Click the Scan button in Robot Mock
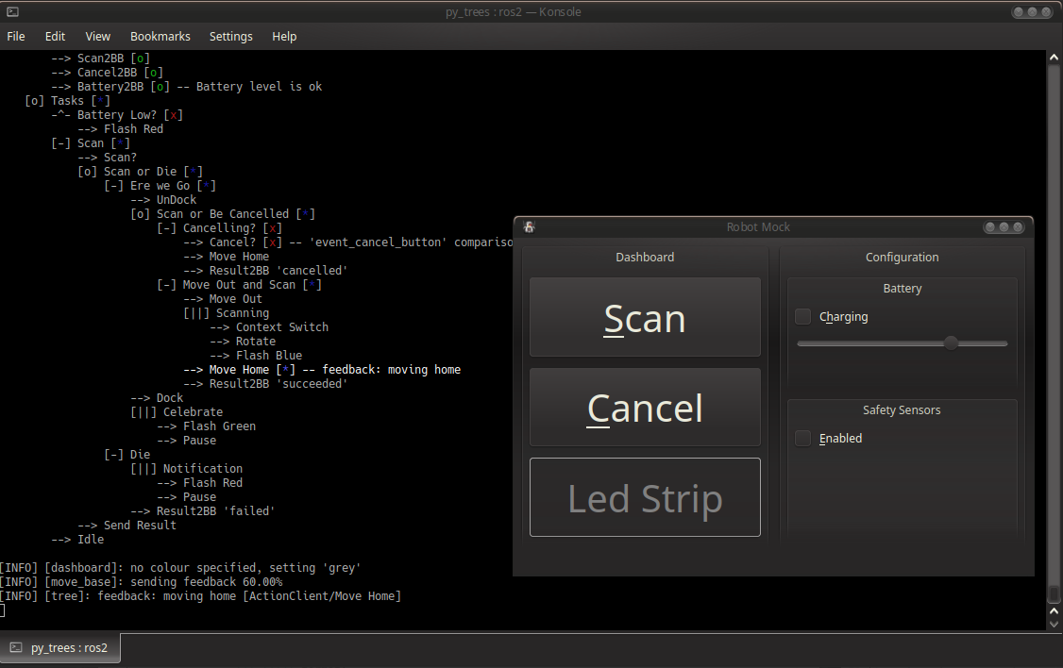The width and height of the screenshot is (1063, 668). coord(645,317)
